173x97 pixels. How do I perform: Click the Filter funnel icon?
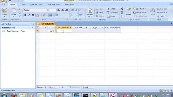(129, 11)
